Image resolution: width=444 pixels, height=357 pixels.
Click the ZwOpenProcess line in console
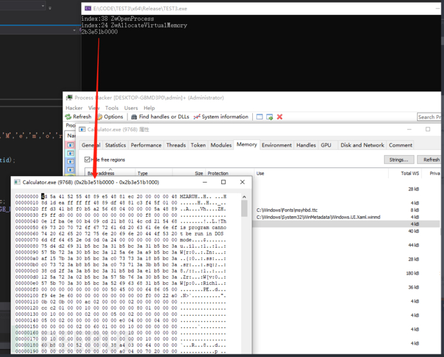tap(118, 19)
